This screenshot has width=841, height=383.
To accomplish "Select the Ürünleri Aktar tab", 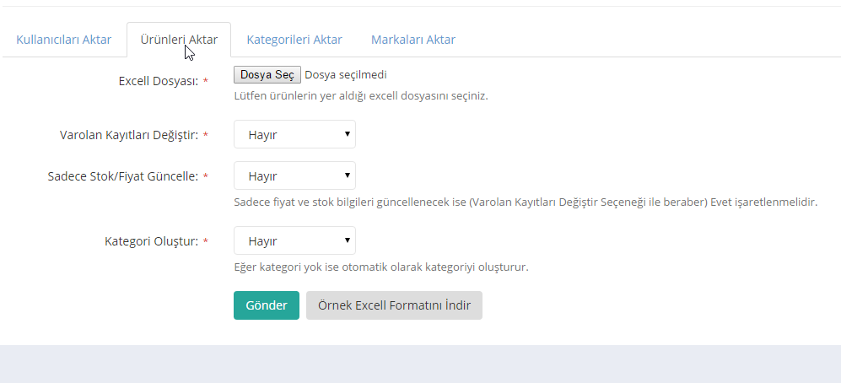I will (178, 40).
